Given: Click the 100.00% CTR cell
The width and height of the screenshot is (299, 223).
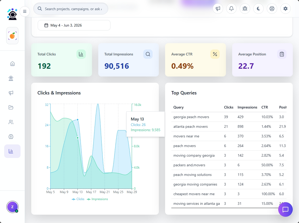Looking at the screenshot, I should coord(268,194).
